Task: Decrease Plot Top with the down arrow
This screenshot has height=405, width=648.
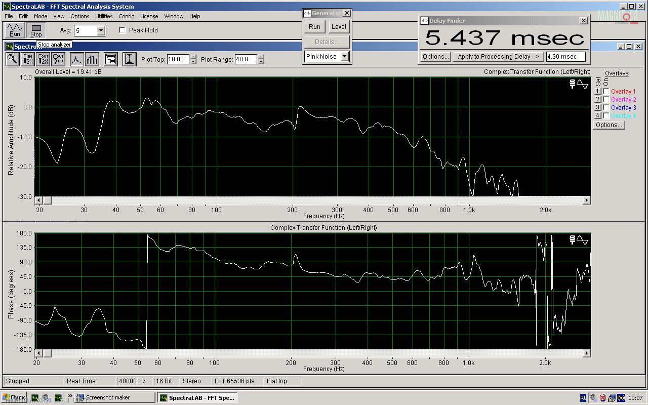Action: click(x=193, y=62)
